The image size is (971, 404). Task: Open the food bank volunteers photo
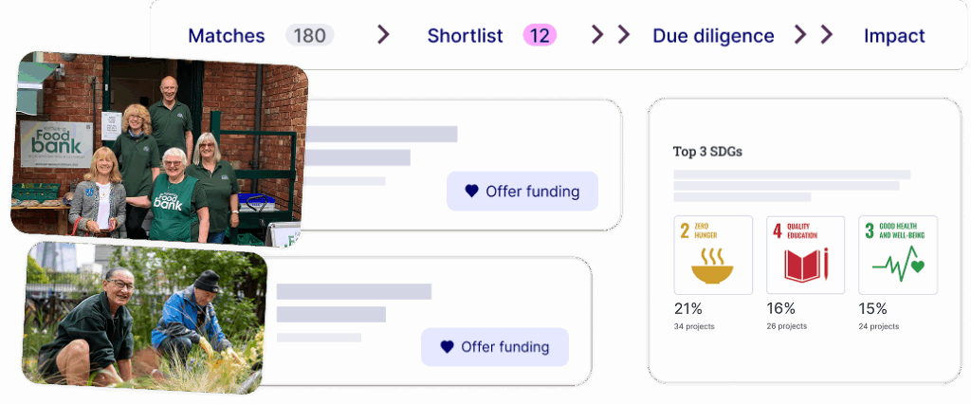[159, 149]
